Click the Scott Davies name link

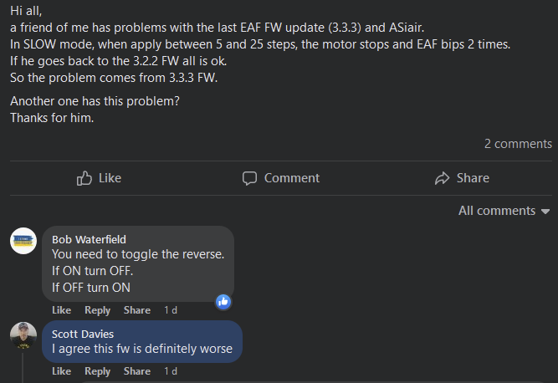pyautogui.click(x=84, y=334)
